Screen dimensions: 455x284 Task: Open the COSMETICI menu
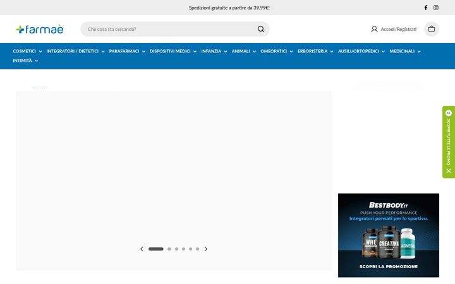[27, 51]
